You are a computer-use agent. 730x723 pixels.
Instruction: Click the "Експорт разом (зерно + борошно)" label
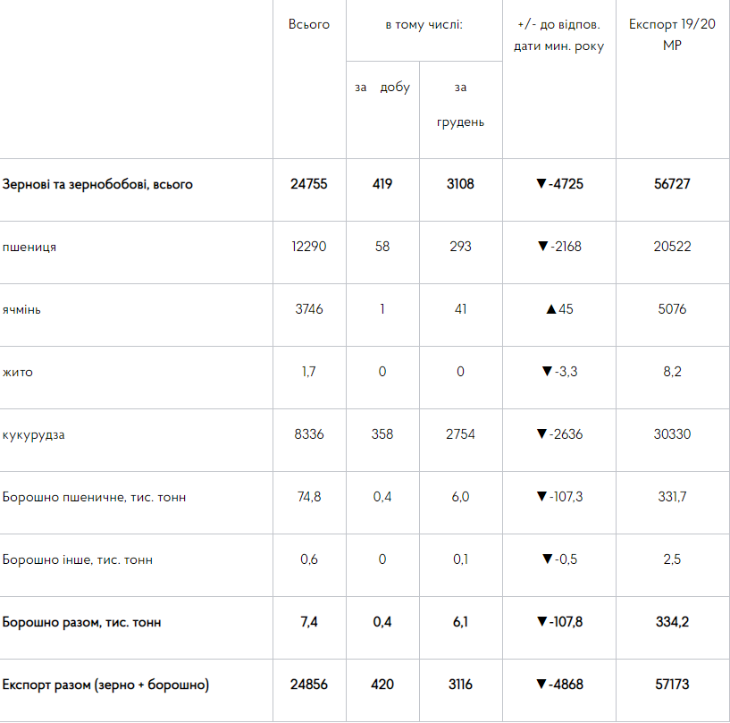click(105, 685)
